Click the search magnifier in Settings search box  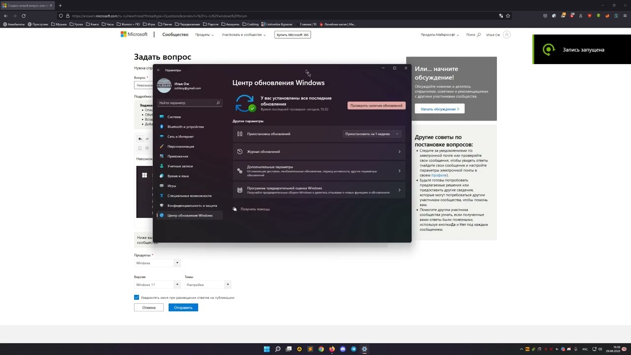tap(218, 103)
